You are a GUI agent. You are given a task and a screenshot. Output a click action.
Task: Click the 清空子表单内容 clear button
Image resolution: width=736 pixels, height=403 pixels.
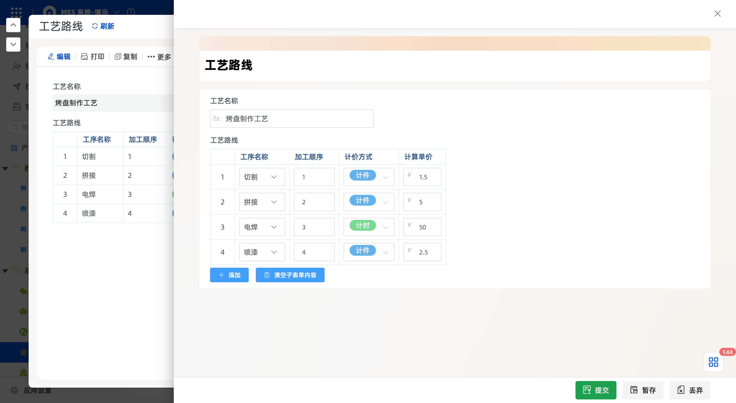(290, 275)
